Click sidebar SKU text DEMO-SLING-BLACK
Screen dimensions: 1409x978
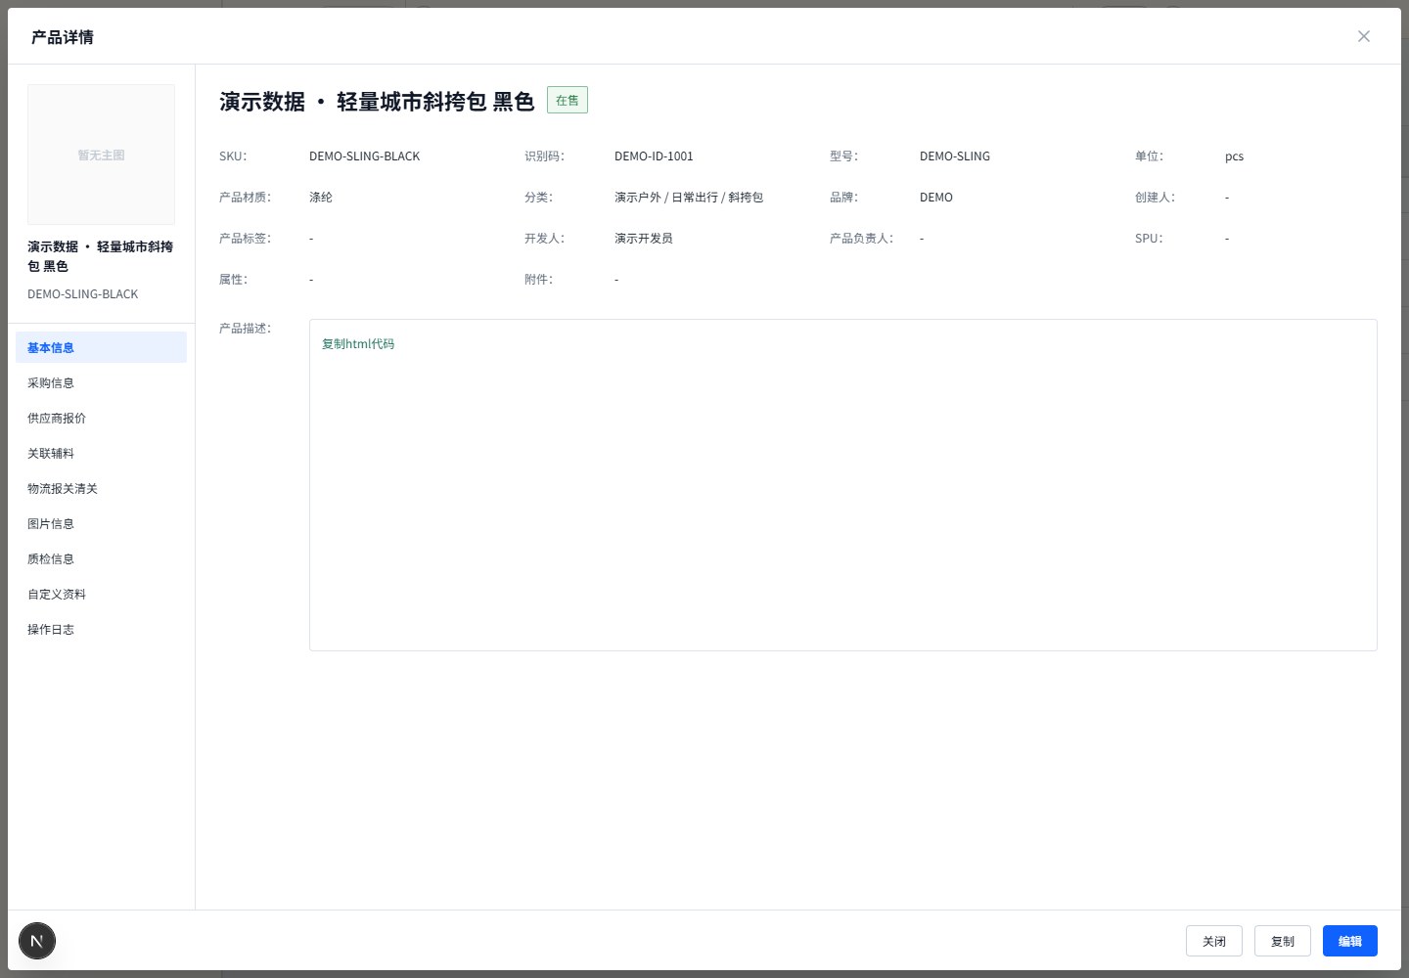83,294
